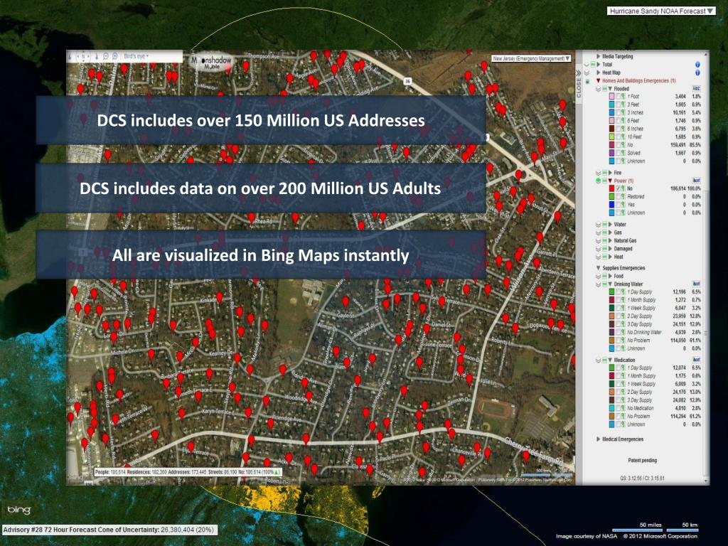Click the layer stack icon beside Medication

pyautogui.click(x=599, y=360)
